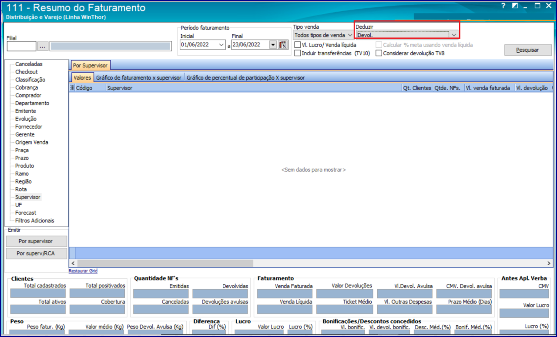Click the Vl. devolução column header
Viewport: 557px width, 337px height.
532,88
